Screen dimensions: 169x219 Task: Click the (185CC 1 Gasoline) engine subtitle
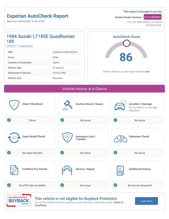coord(20,46)
